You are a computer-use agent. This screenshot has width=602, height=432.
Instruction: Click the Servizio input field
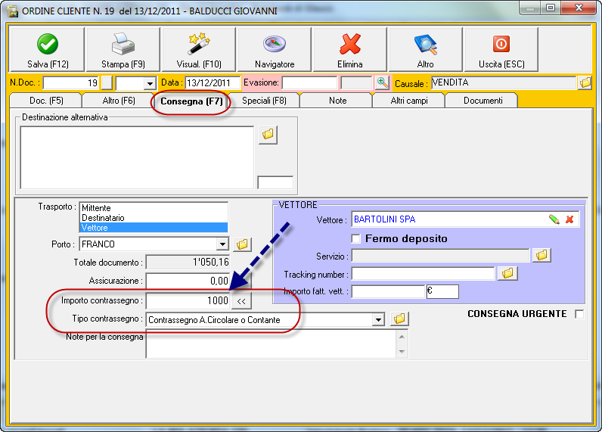tap(440, 256)
